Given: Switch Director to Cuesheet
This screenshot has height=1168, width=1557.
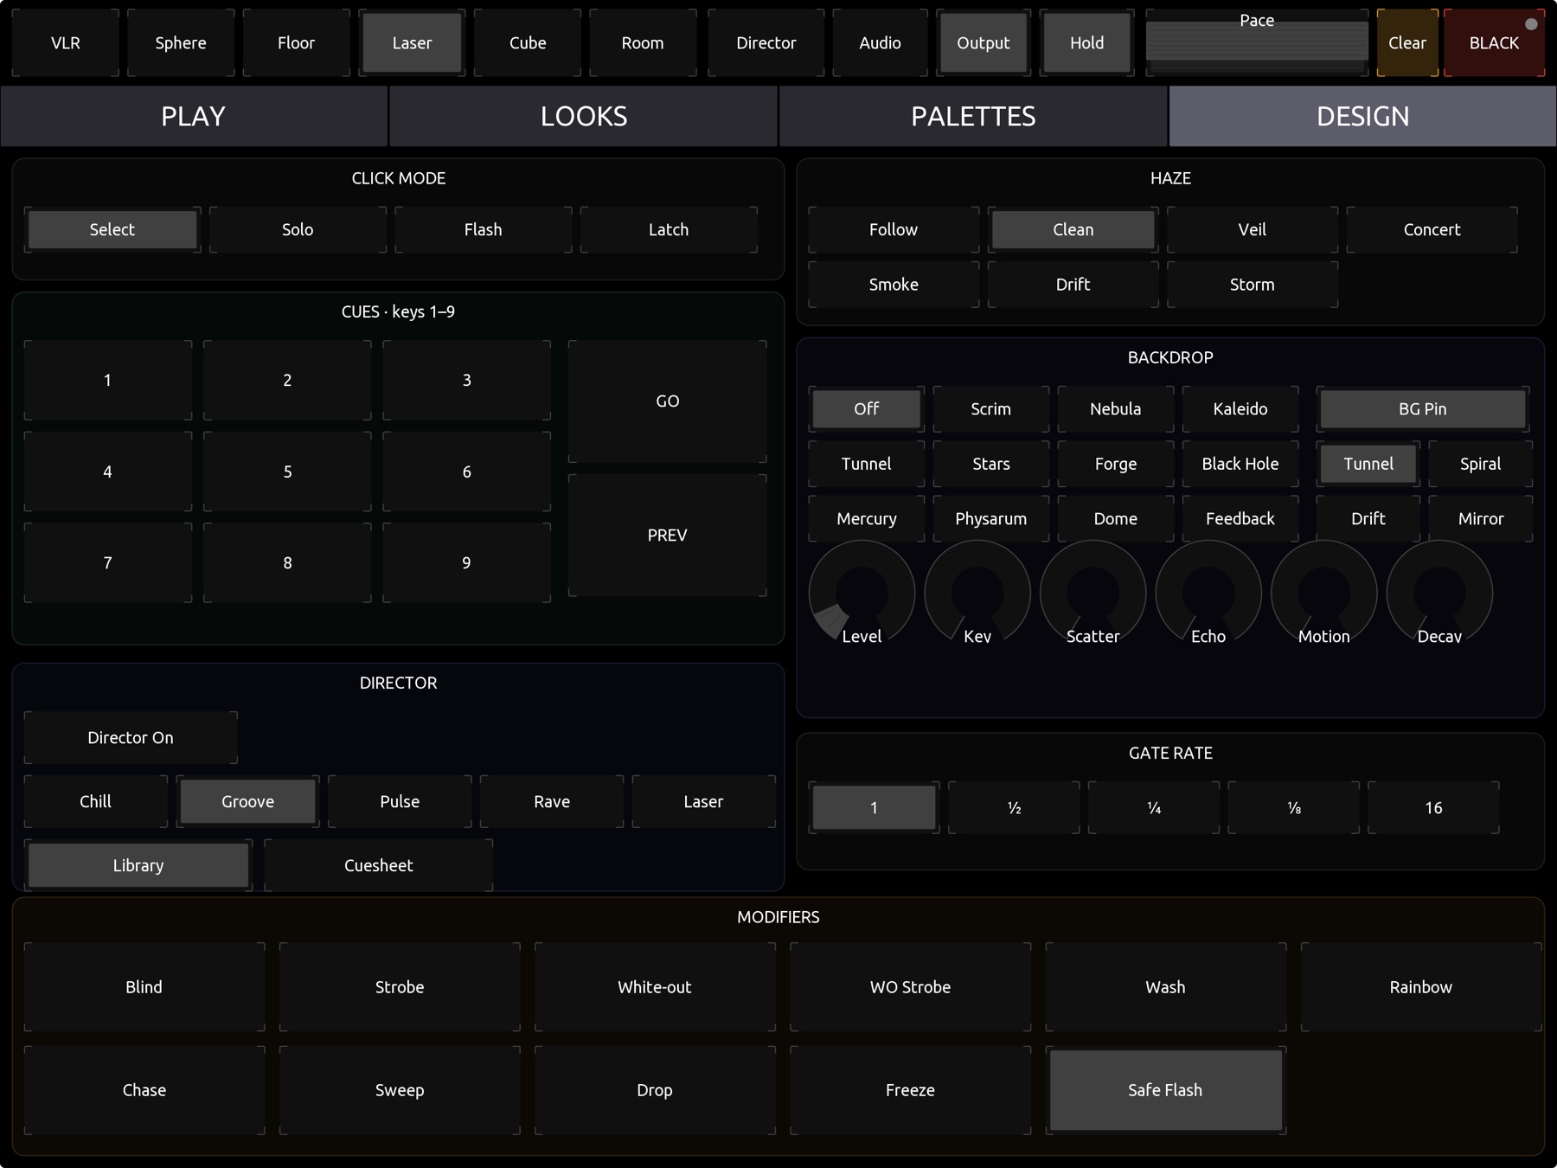Looking at the screenshot, I should [x=378, y=865].
